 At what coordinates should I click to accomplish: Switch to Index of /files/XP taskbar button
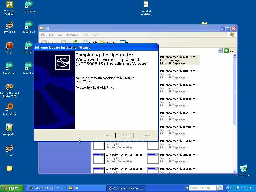tap(46, 188)
